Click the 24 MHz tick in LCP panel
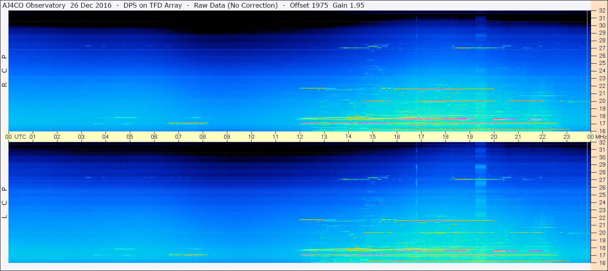This screenshot has height=271, width=608. point(602,202)
